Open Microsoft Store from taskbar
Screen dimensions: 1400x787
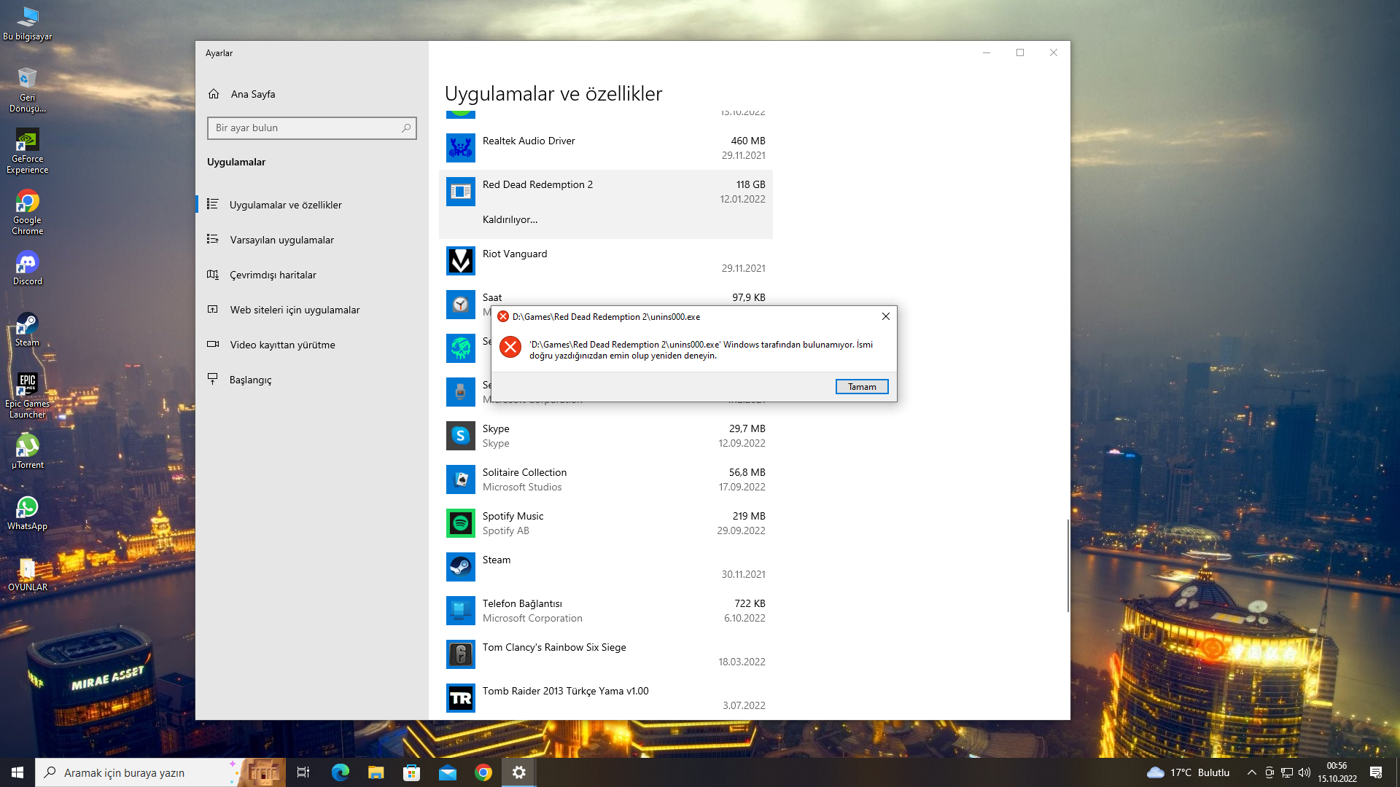point(411,772)
